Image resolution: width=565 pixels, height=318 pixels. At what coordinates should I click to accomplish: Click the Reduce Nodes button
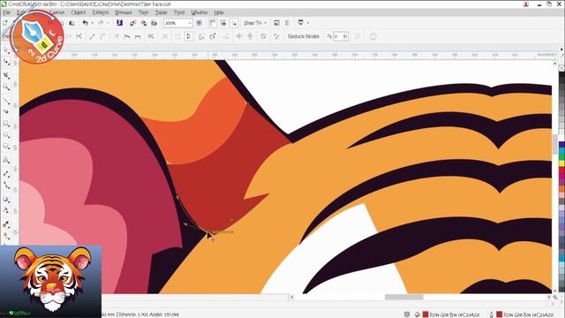(x=304, y=36)
